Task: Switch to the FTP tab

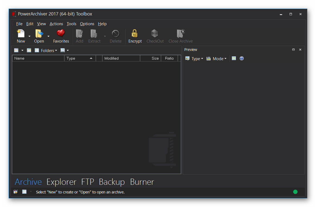Action: pyautogui.click(x=88, y=182)
